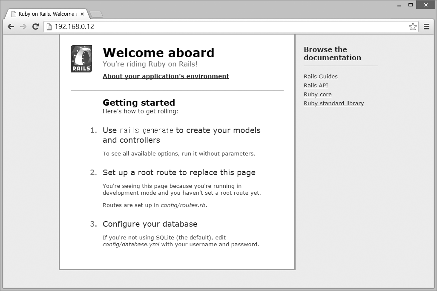
Task: Go to the Rails API documentation link
Action: click(316, 86)
